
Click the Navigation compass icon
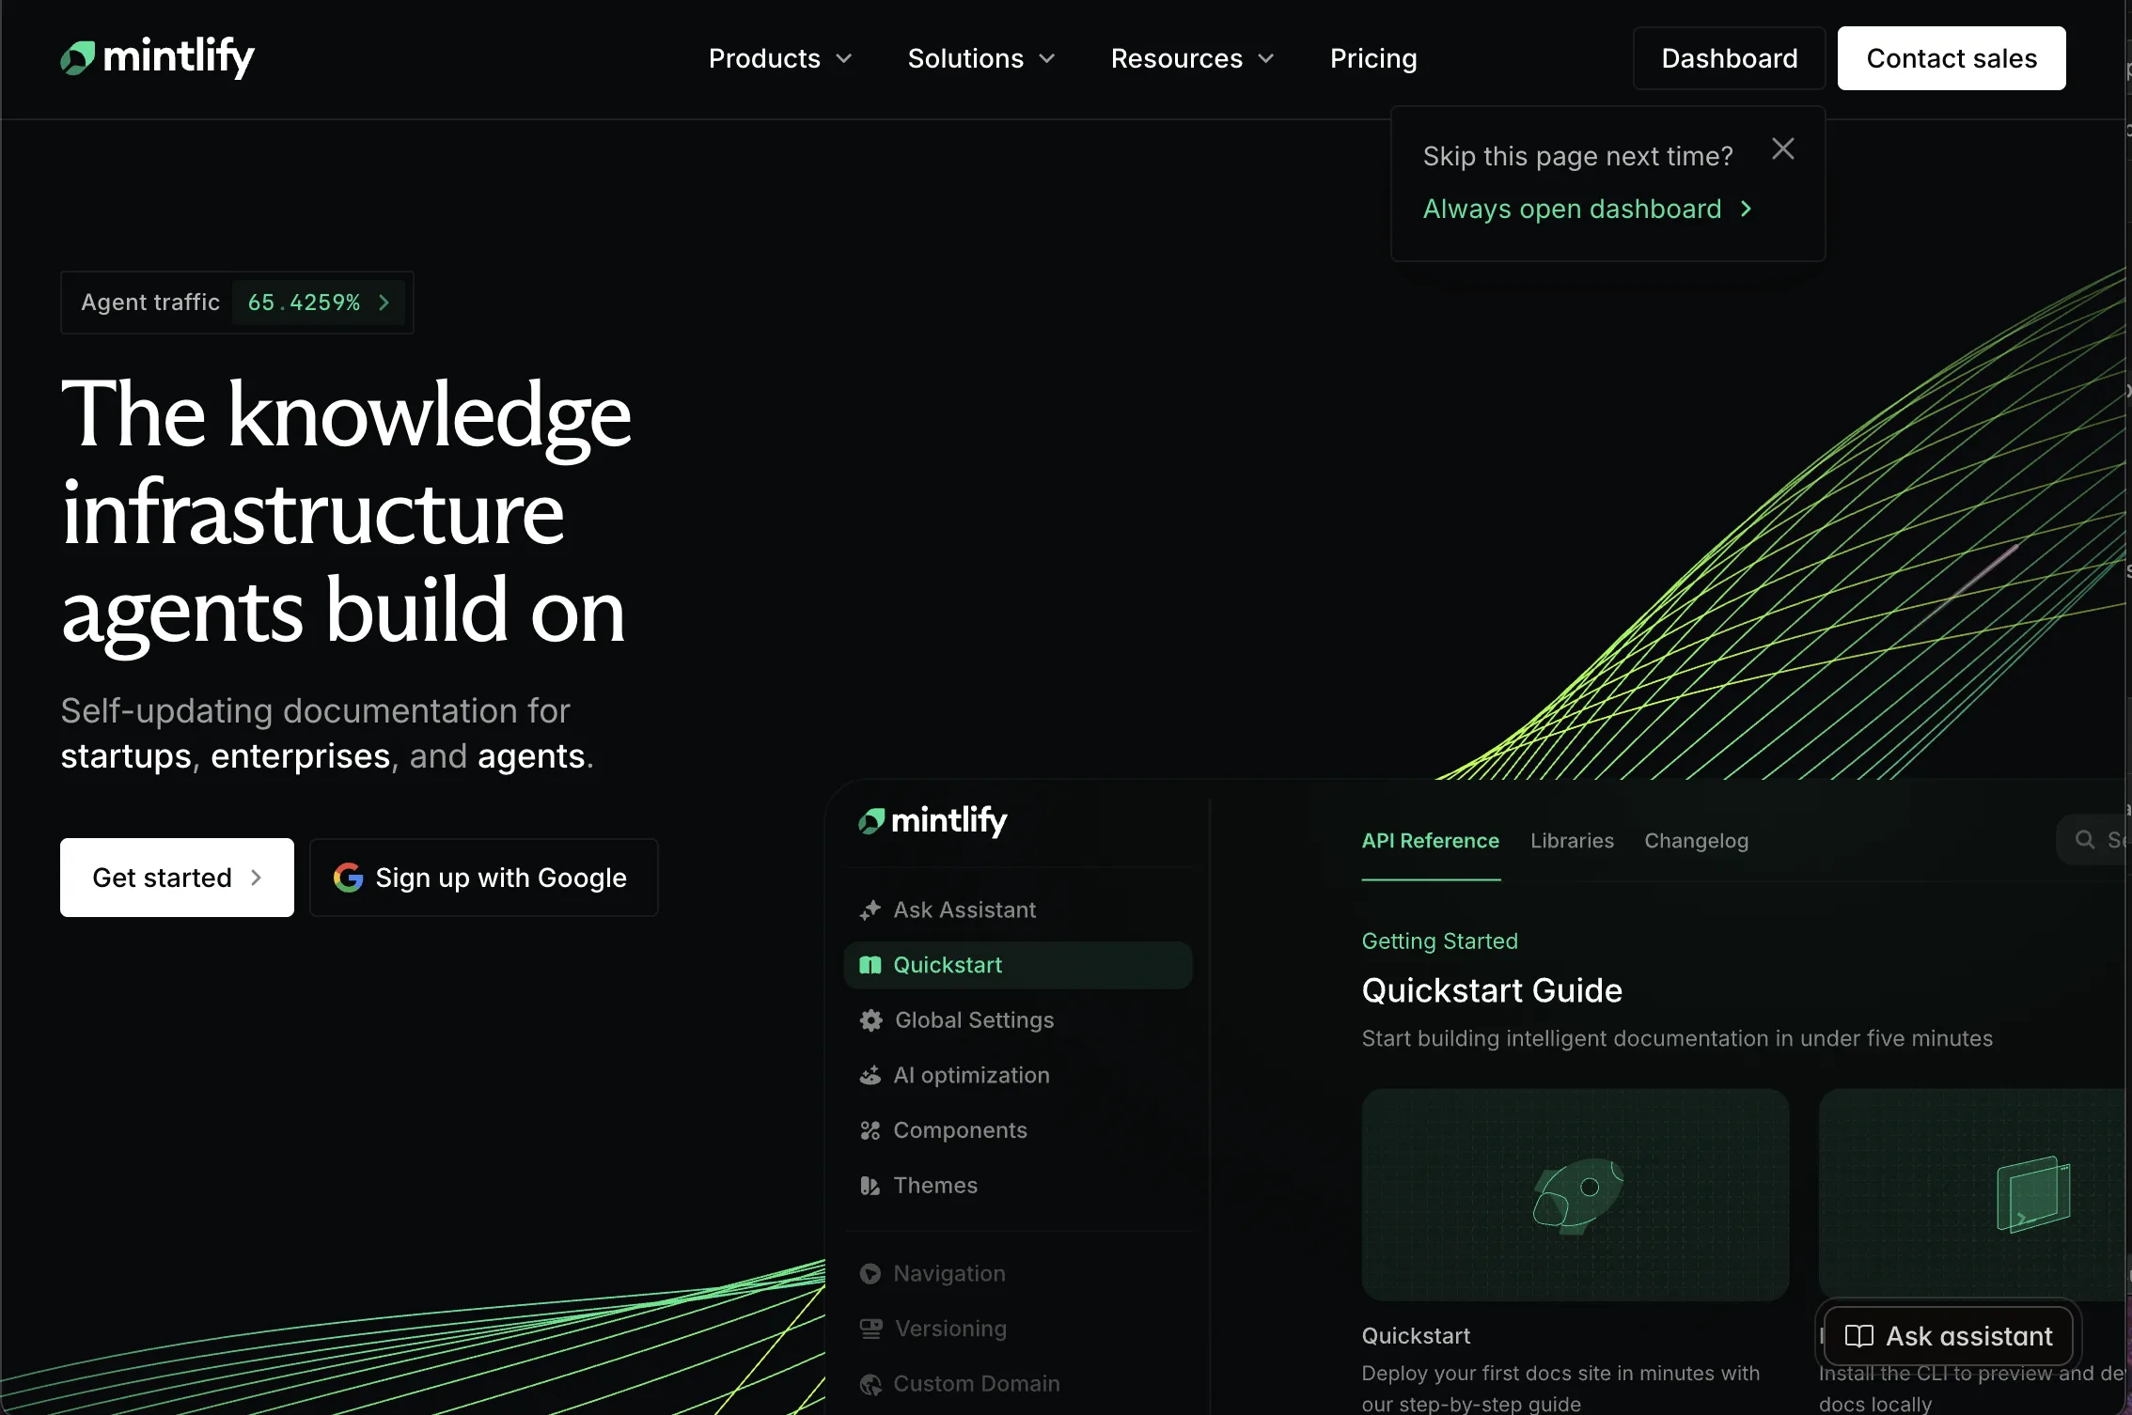point(870,1274)
